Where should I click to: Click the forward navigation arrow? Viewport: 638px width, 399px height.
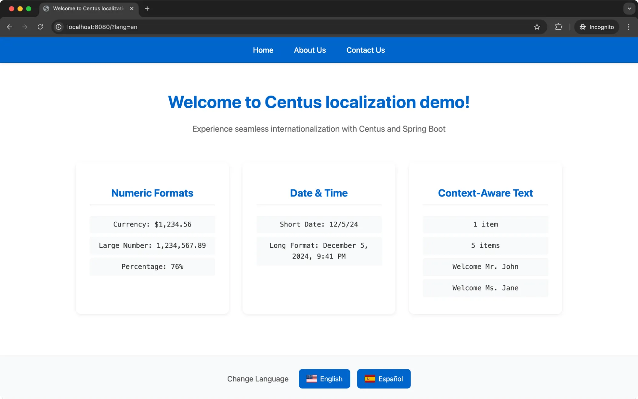pyautogui.click(x=25, y=27)
